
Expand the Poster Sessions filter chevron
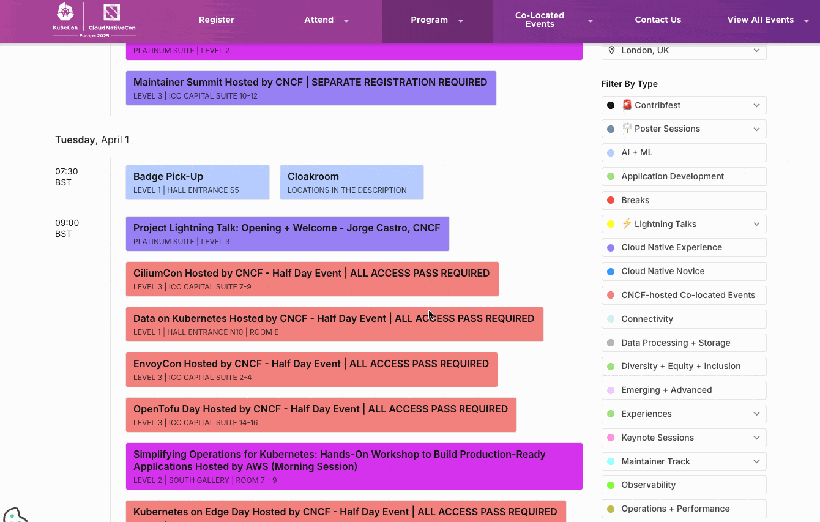point(756,129)
